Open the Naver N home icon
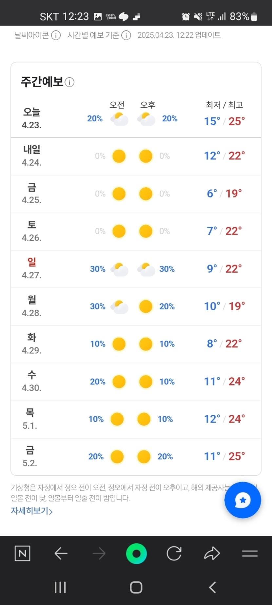272x605 pixels. (x=23, y=554)
